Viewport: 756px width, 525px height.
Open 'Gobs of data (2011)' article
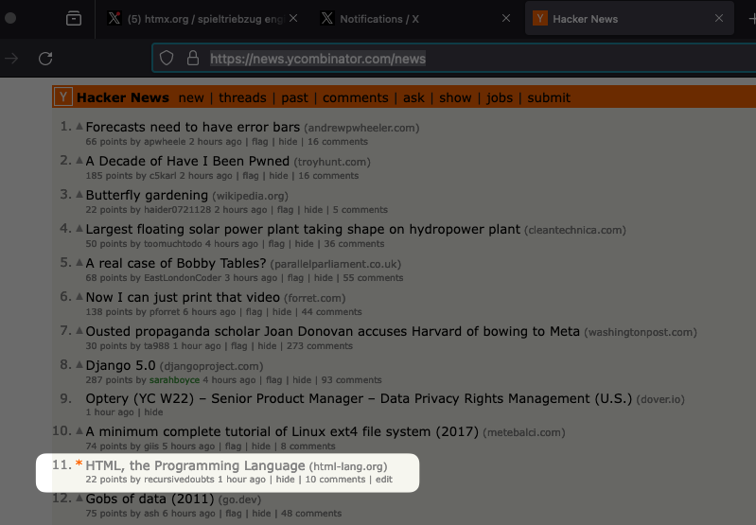pyautogui.click(x=149, y=499)
